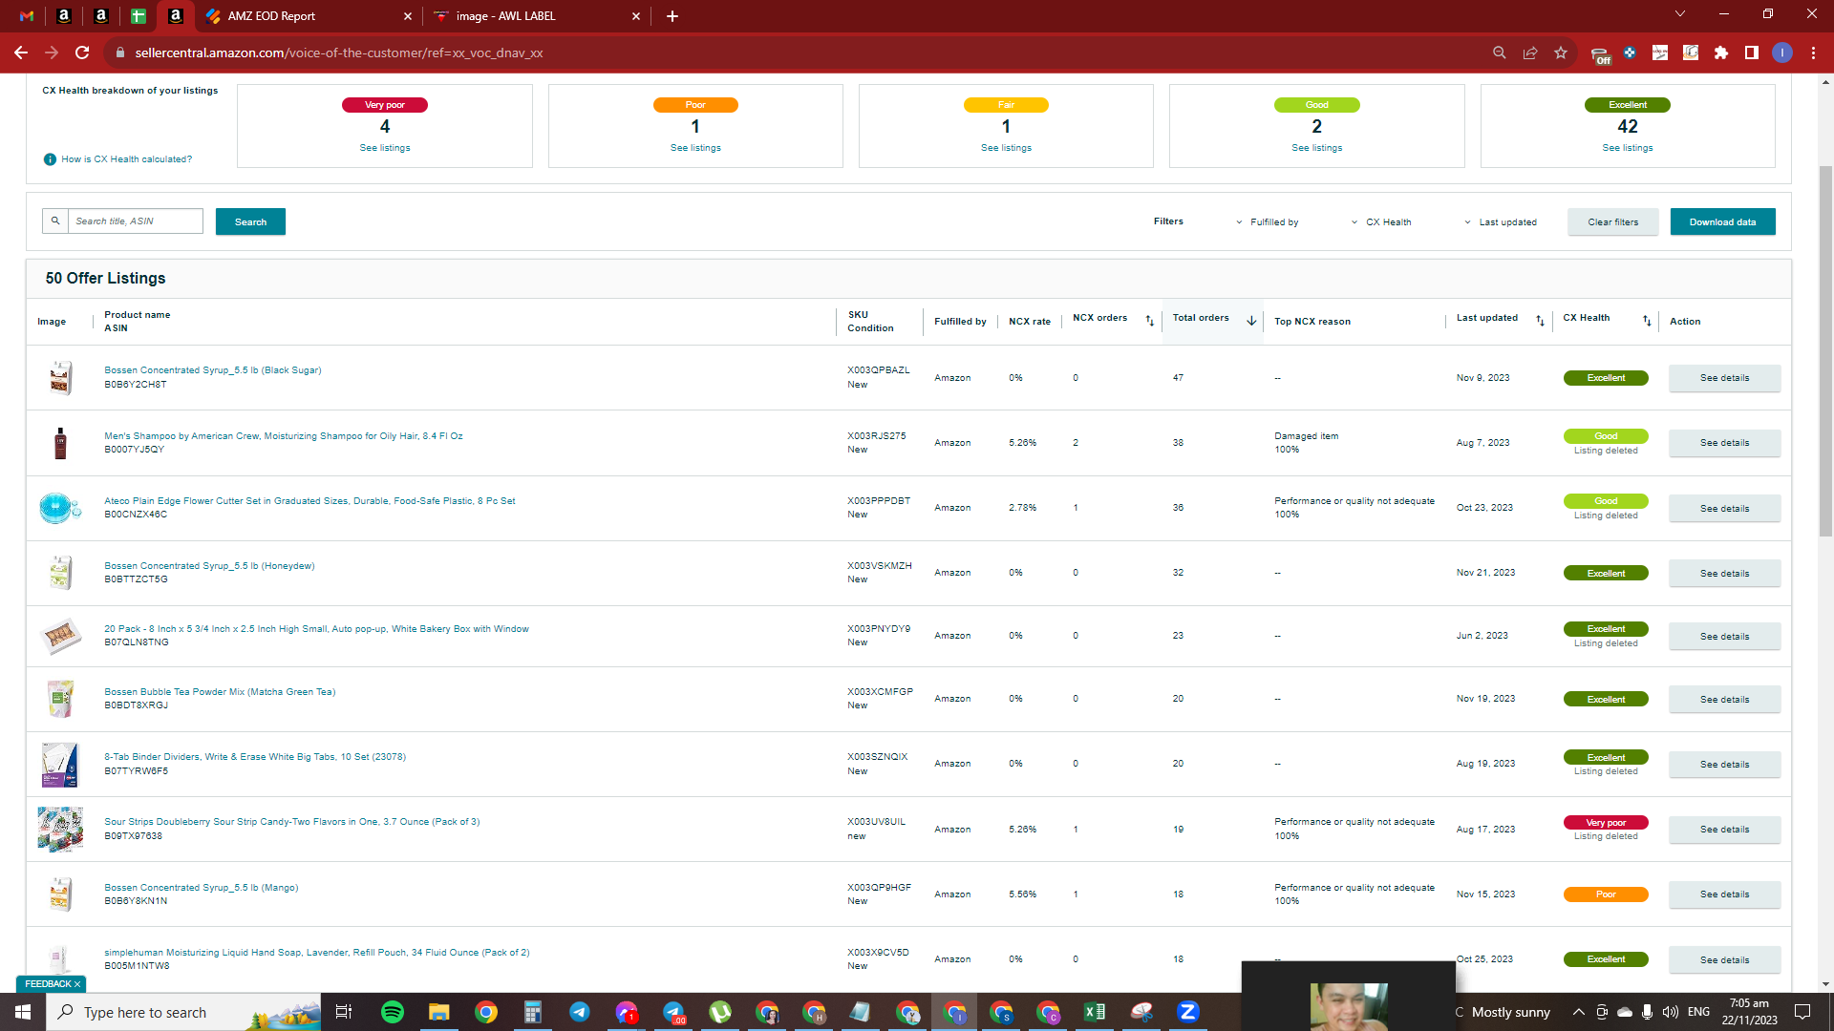
Task: Click Clear filters button
Action: [1612, 221]
